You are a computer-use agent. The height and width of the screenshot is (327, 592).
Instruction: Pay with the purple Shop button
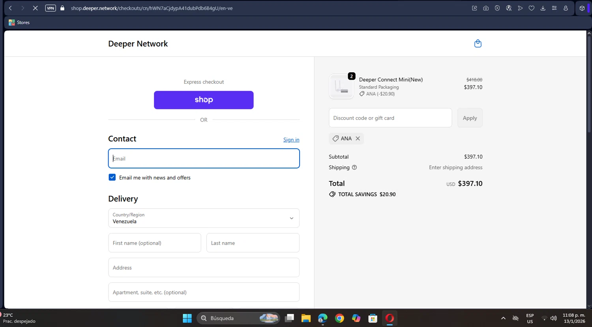[x=204, y=100]
